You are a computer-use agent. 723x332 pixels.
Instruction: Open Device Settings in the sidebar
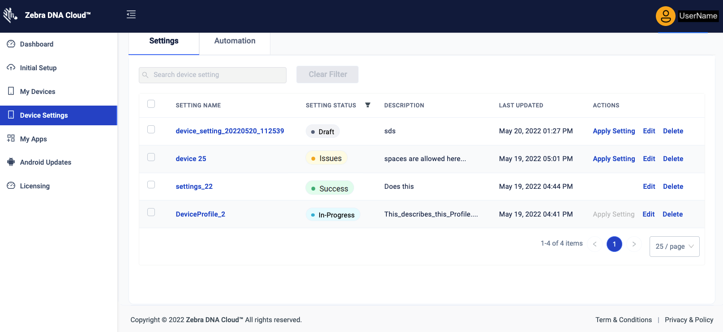(x=59, y=115)
